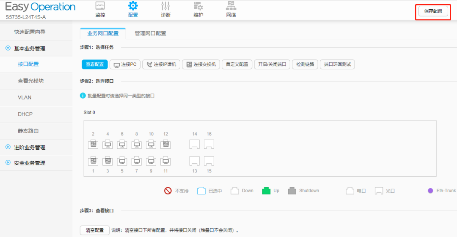The image size is (457, 237).
Task: Open the 诊断 diagnostics section
Action: 165,9
